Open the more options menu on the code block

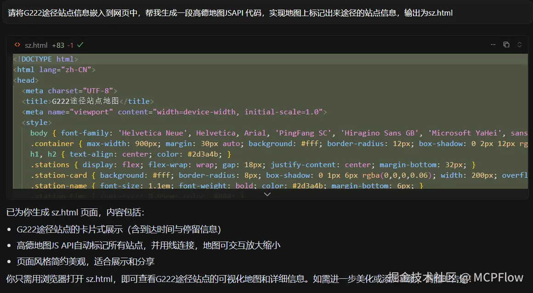[x=493, y=45]
